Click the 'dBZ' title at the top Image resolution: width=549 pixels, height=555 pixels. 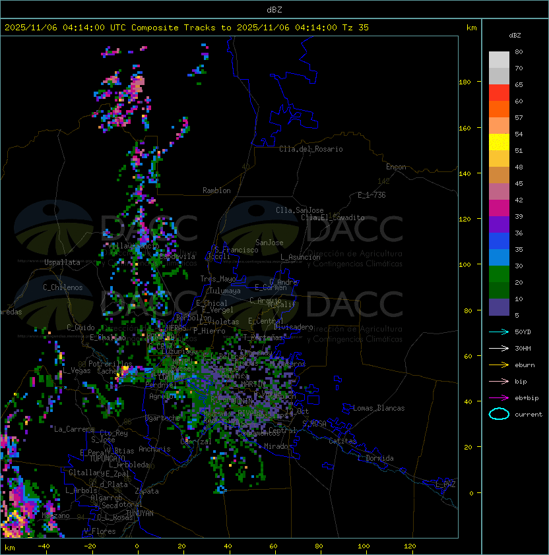tap(274, 10)
